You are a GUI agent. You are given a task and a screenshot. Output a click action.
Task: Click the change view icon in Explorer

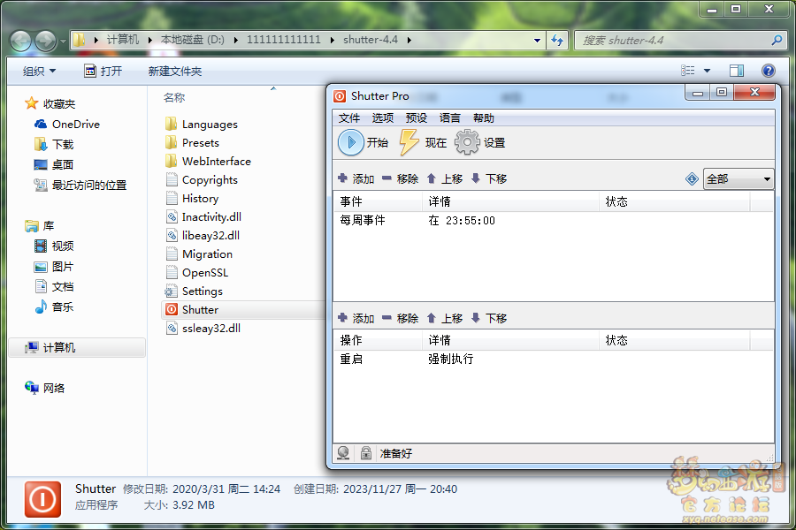coord(688,71)
